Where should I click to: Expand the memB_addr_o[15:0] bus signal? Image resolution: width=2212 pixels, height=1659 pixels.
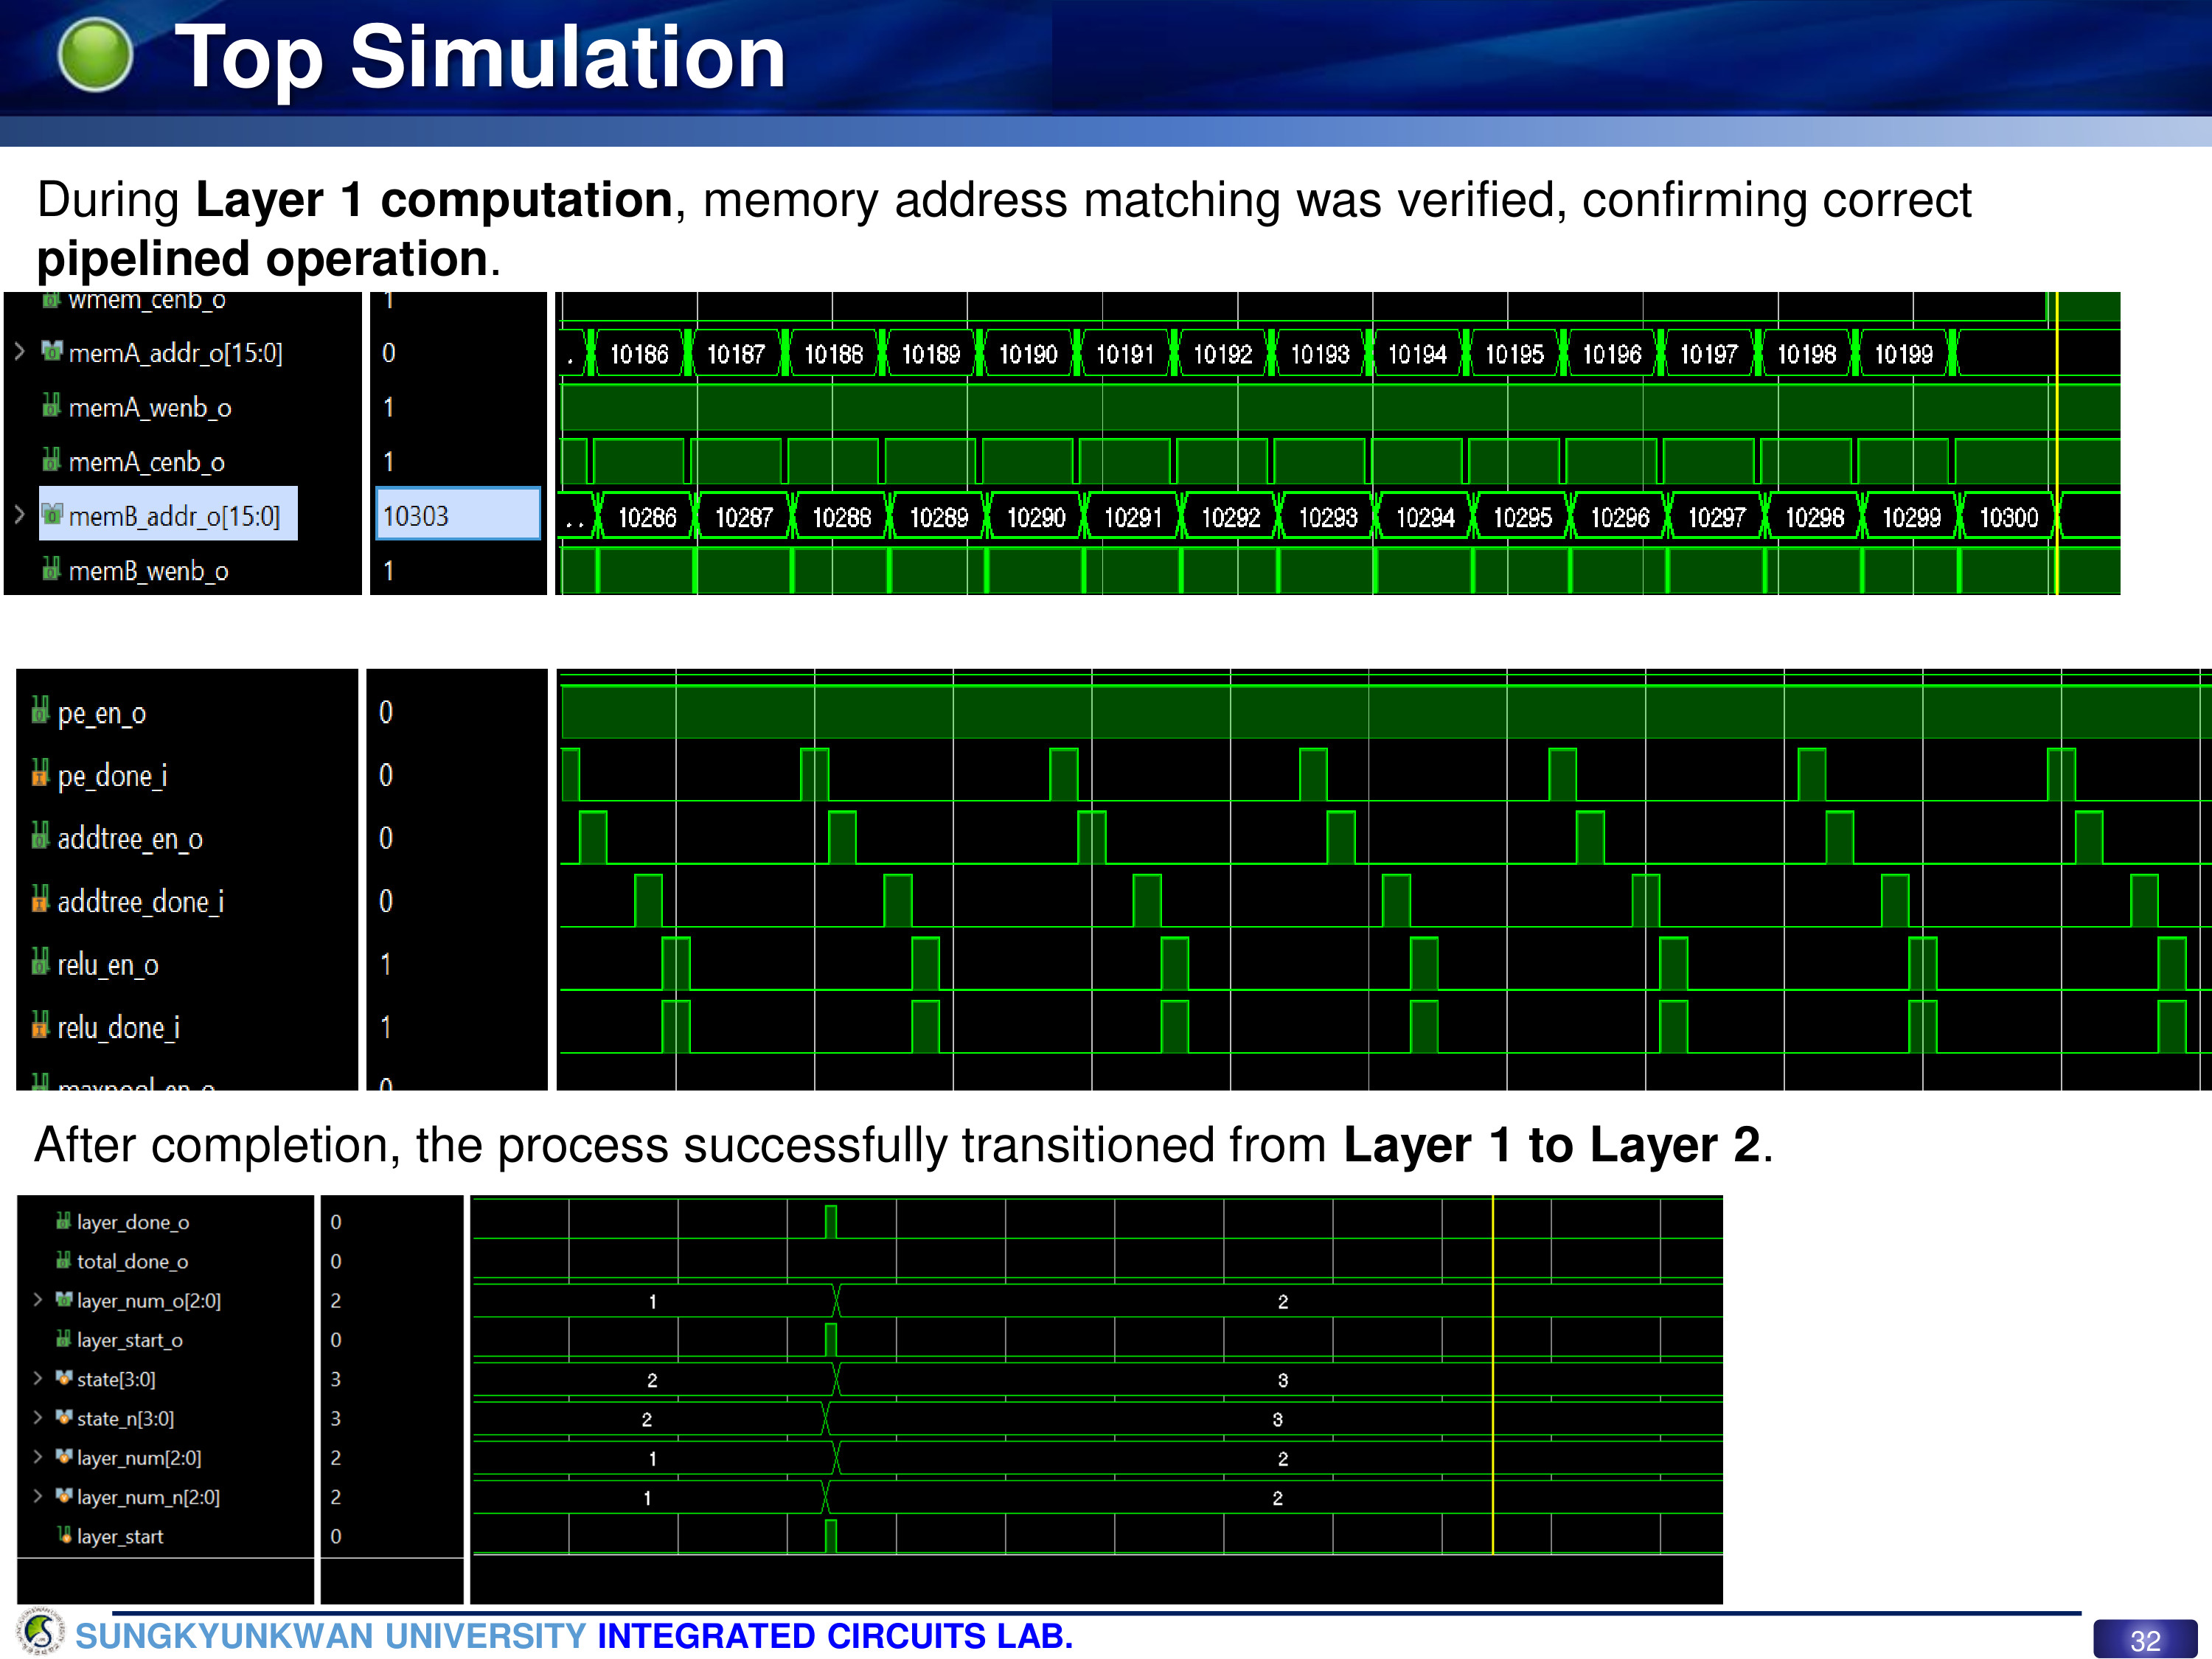[18, 514]
